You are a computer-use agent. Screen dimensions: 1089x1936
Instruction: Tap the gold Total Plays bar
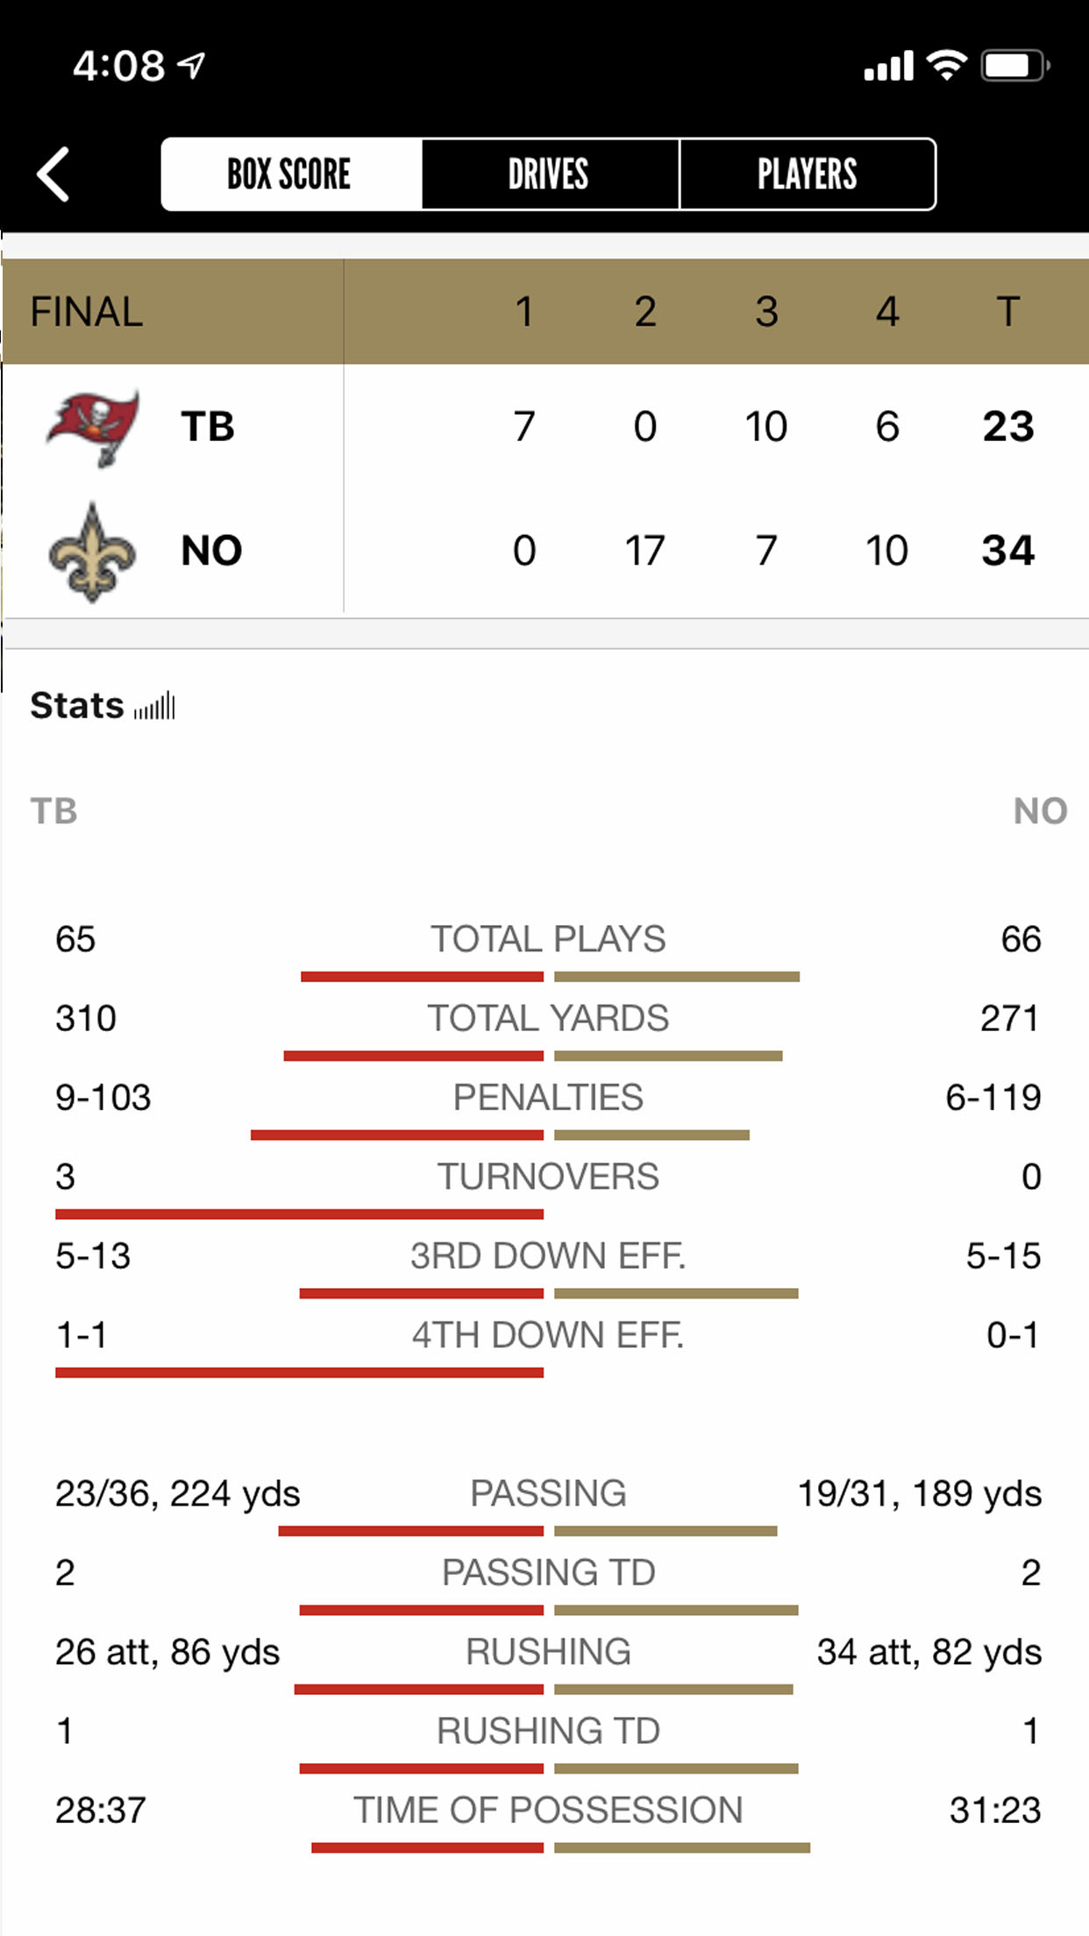pos(677,977)
